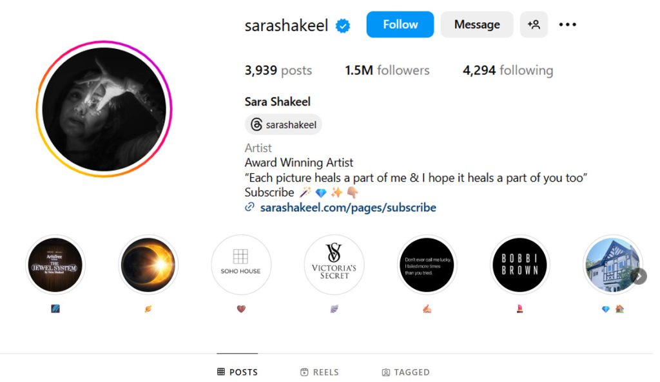Open the Threads sarashakeel badge
Screen dimensions: 660x382
point(284,124)
